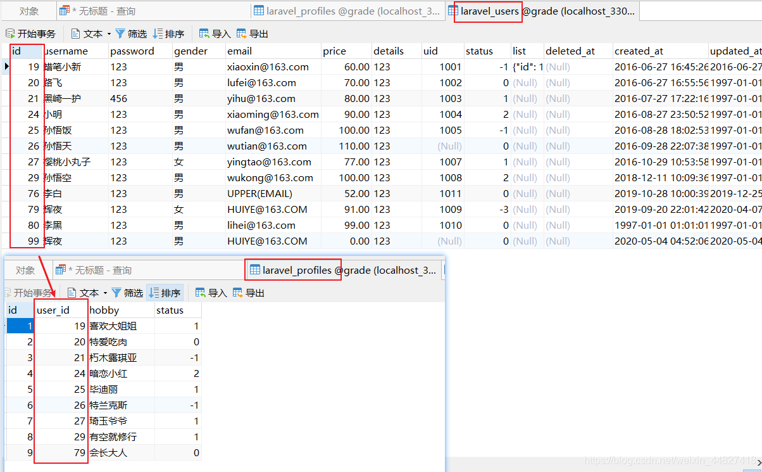Screen dimensions: 762x472
Task: Click the hobby column header in laravel_profiles
Action: [122, 310]
